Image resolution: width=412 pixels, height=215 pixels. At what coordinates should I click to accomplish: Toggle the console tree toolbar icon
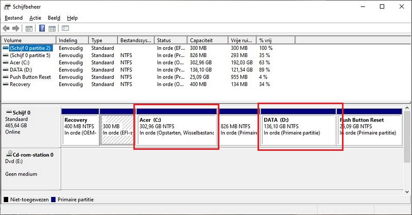(x=29, y=28)
